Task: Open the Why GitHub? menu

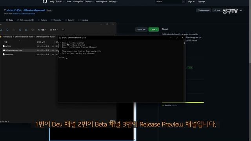Action: pyautogui.click(x=57, y=2)
